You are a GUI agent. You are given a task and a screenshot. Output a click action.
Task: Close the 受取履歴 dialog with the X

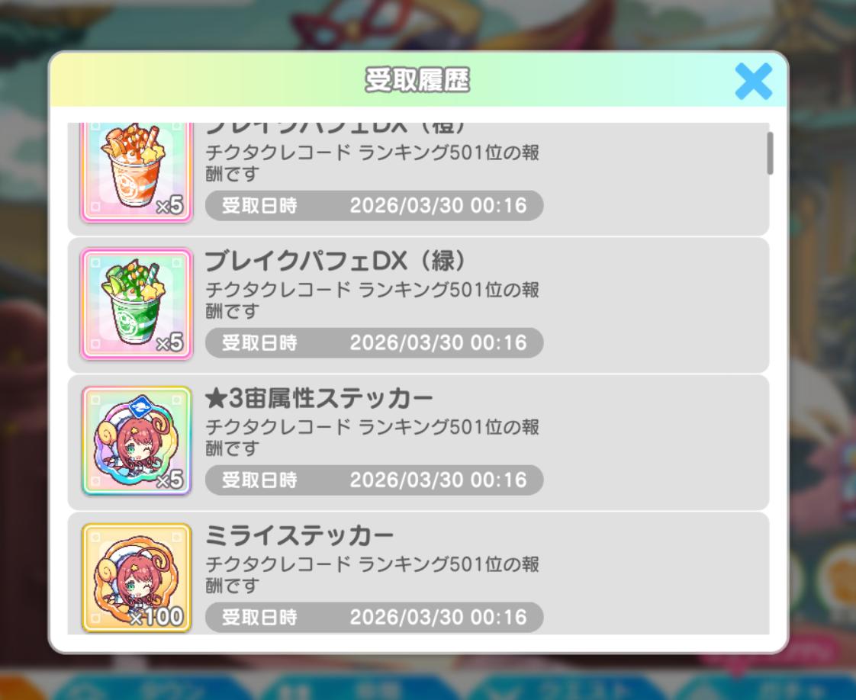click(x=753, y=82)
